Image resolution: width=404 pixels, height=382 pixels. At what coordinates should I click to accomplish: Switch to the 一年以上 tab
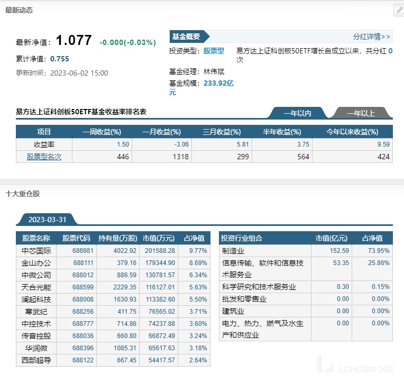pos(361,113)
